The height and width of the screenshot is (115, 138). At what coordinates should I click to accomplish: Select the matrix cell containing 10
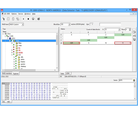point(106,43)
